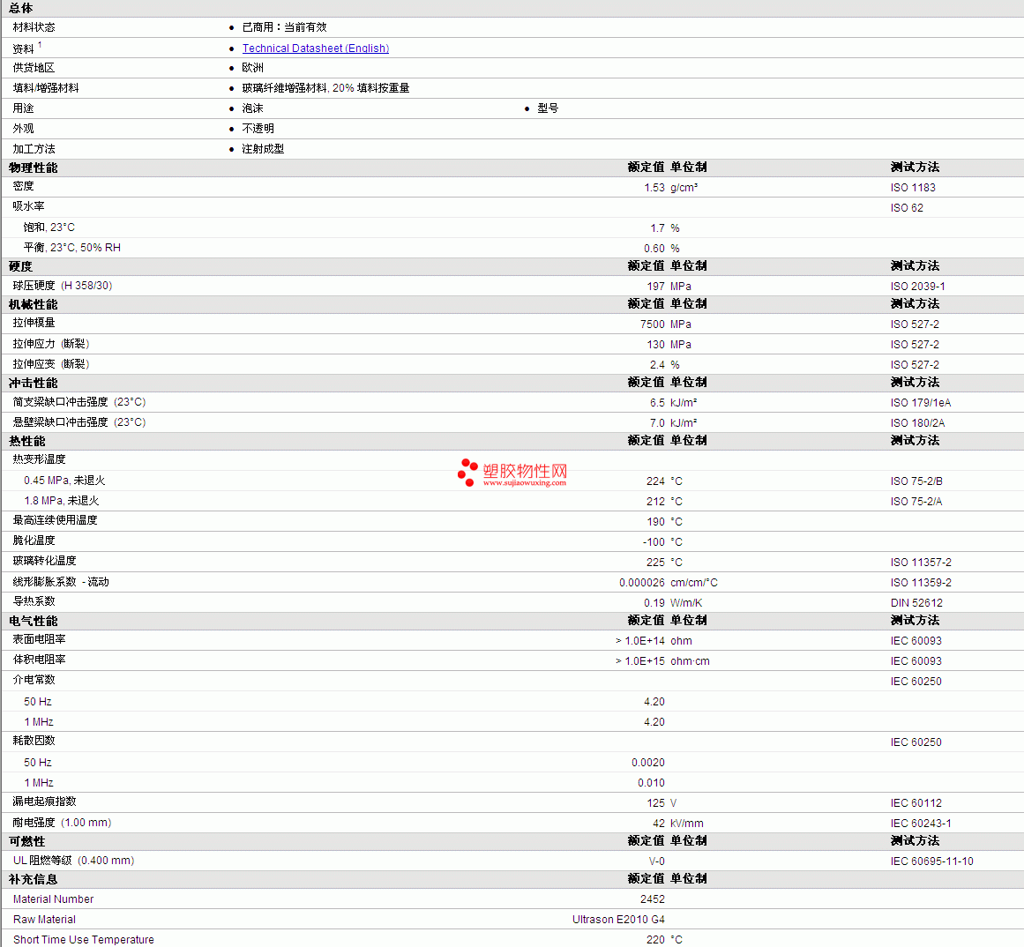Select the 欧洲 availability region text
Image resolution: width=1024 pixels, height=947 pixels.
[253, 68]
